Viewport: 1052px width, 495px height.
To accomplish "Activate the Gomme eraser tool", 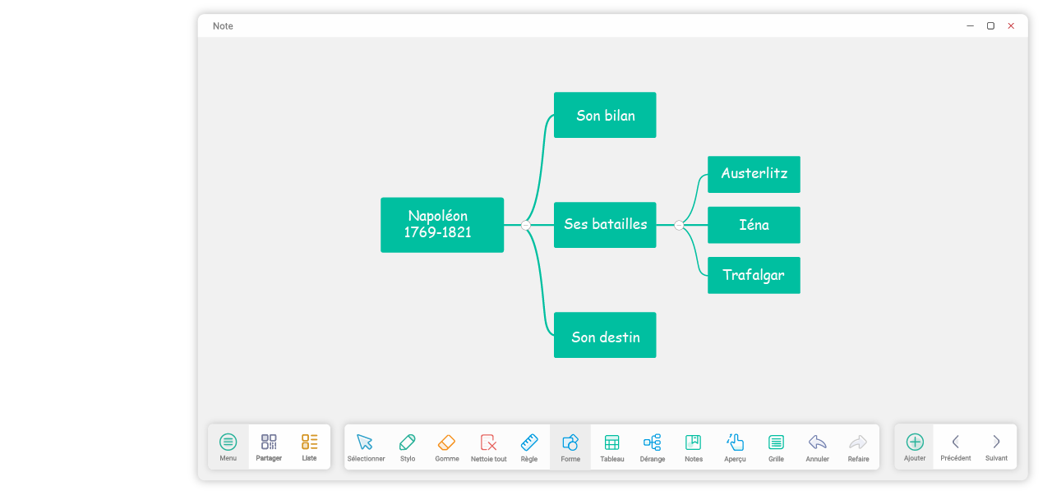I will 446,443.
